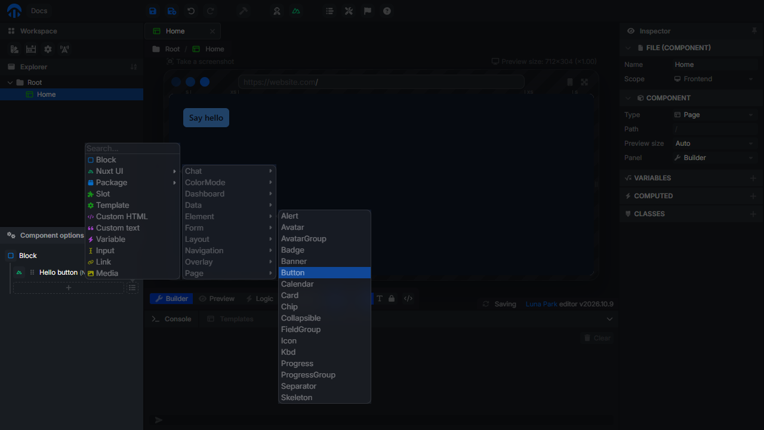Click the hammer build icon
Image resolution: width=764 pixels, height=430 pixels.
click(244, 11)
